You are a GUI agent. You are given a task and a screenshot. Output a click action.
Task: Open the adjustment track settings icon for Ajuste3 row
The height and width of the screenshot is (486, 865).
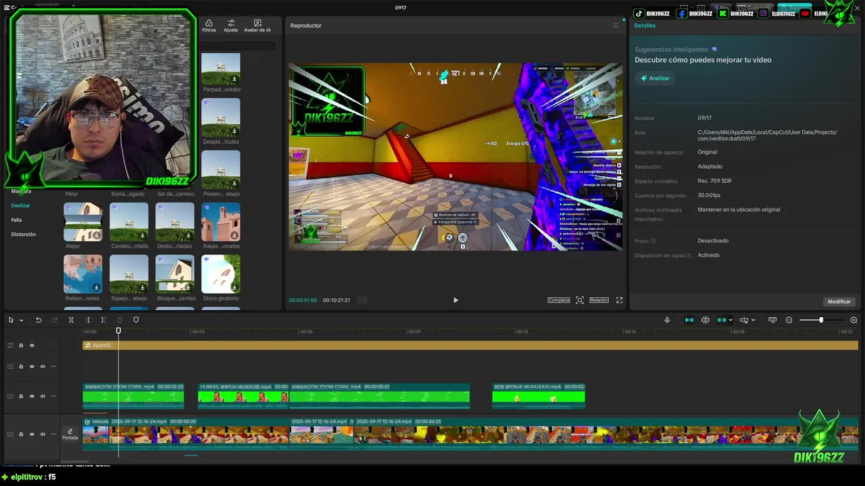tap(10, 346)
